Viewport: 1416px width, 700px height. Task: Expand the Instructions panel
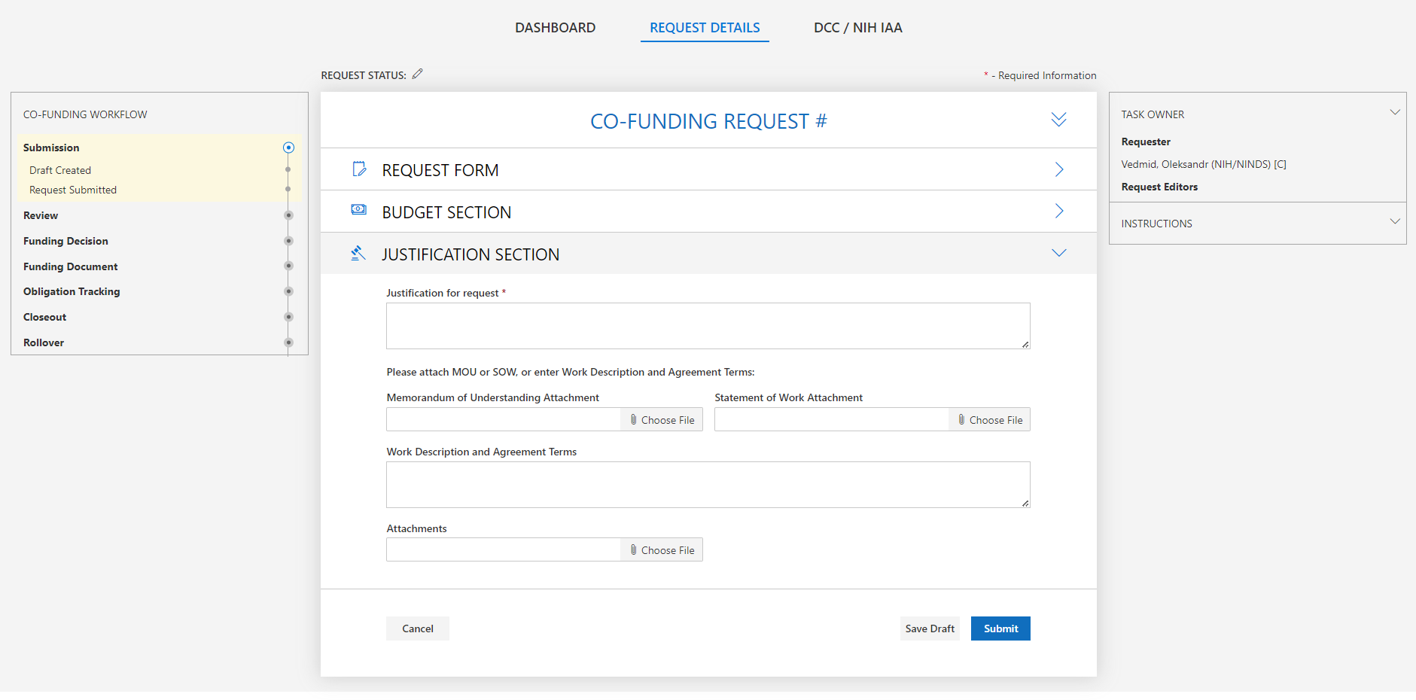click(1394, 222)
